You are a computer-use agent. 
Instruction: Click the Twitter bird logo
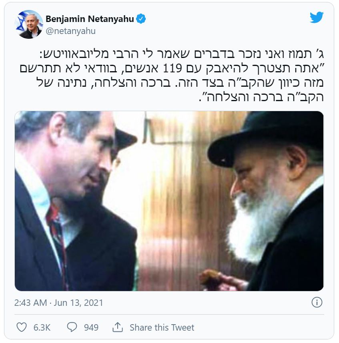click(x=317, y=17)
